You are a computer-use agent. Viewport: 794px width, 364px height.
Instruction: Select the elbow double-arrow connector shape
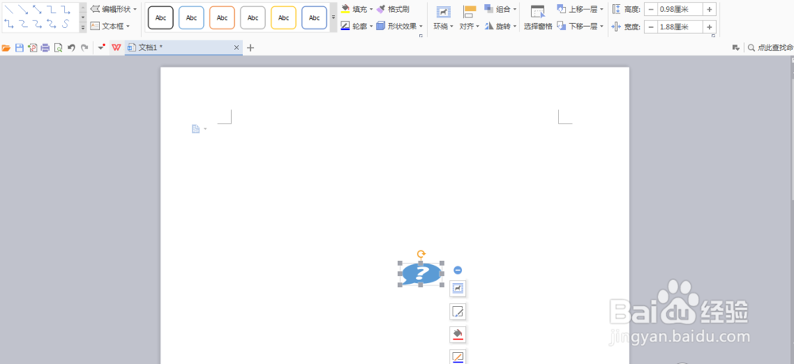9,23
